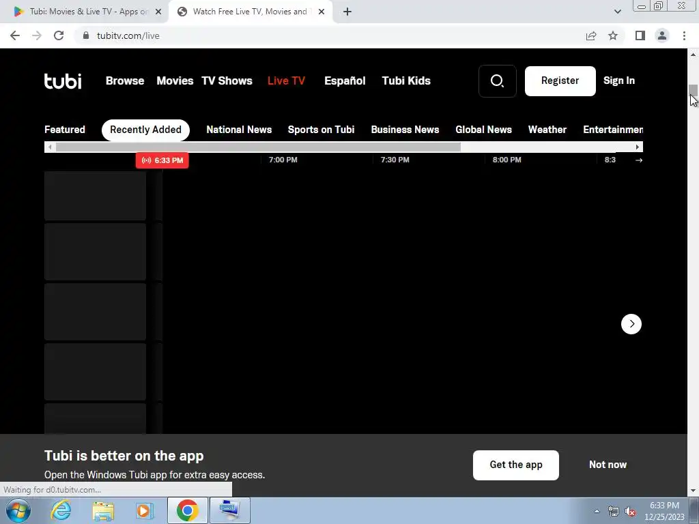Open Tubi Kids section
The height and width of the screenshot is (524, 699).
406,81
